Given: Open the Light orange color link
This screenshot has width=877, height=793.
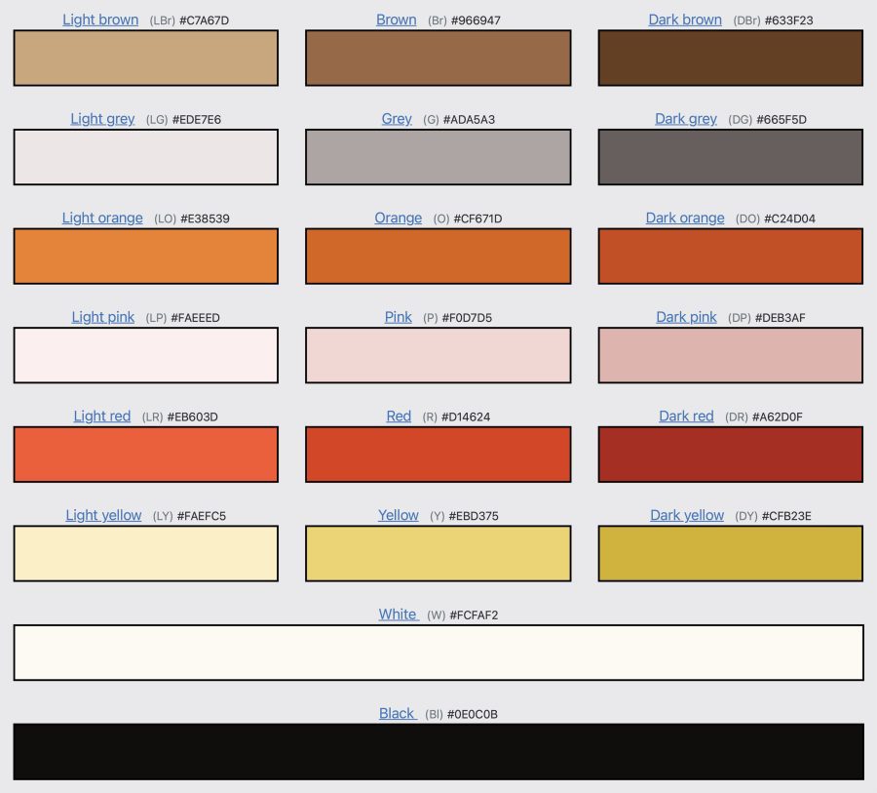Looking at the screenshot, I should coord(102,218).
